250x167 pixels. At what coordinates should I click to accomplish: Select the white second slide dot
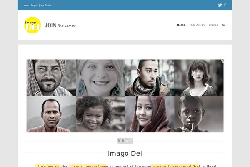[x=127, y=141]
